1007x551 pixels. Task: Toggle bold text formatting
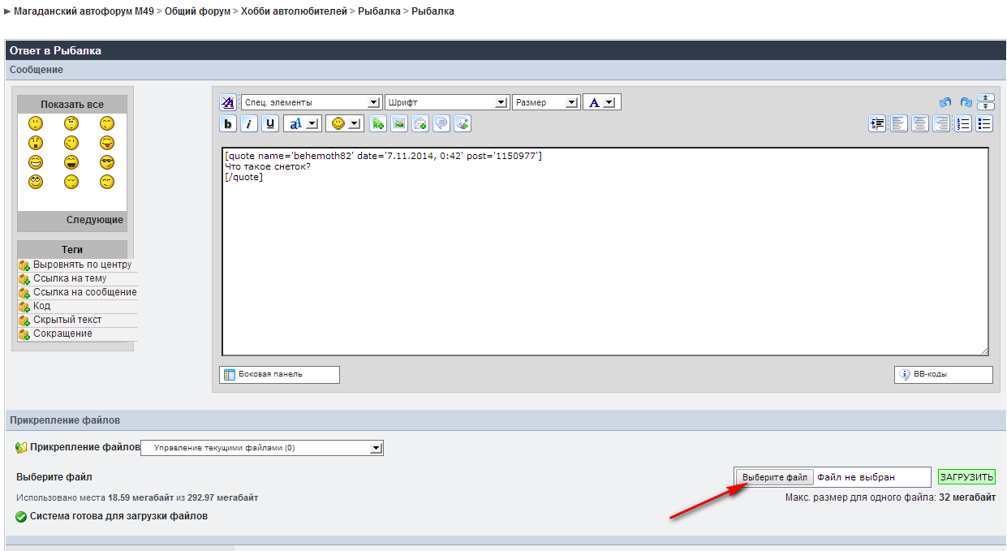tap(228, 124)
